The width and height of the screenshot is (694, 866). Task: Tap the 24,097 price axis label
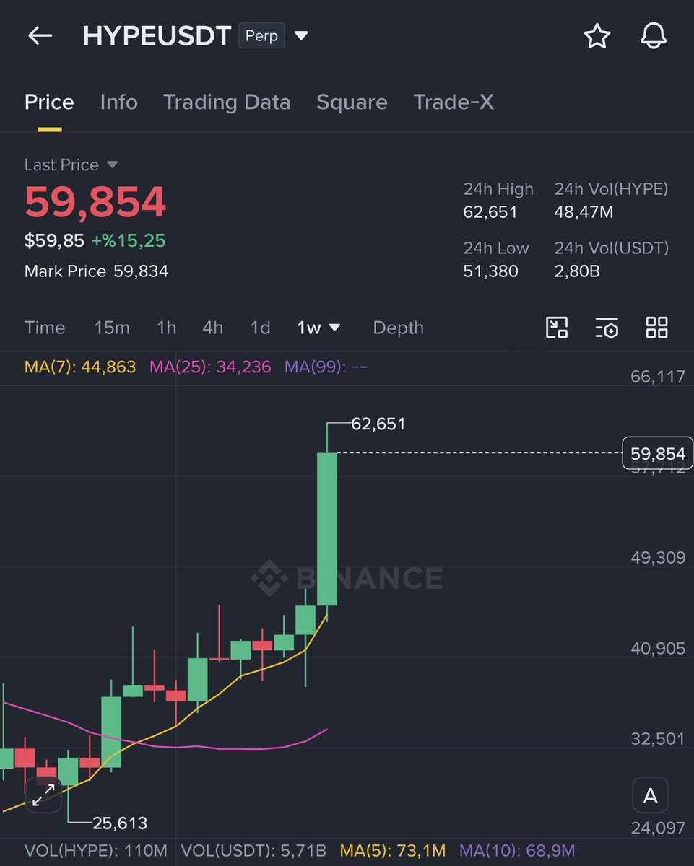(x=657, y=828)
